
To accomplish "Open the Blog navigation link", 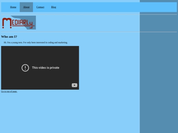I will pyautogui.click(x=54, y=7).
